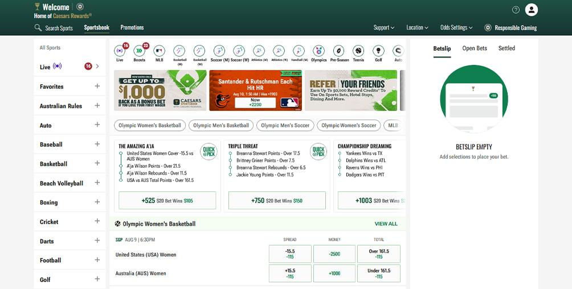Switch to the Sportsbook tab
Image resolution: width=572 pixels, height=289 pixels.
[x=97, y=28]
